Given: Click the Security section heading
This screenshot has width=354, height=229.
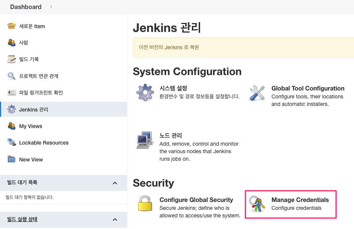Looking at the screenshot, I should (x=153, y=183).
